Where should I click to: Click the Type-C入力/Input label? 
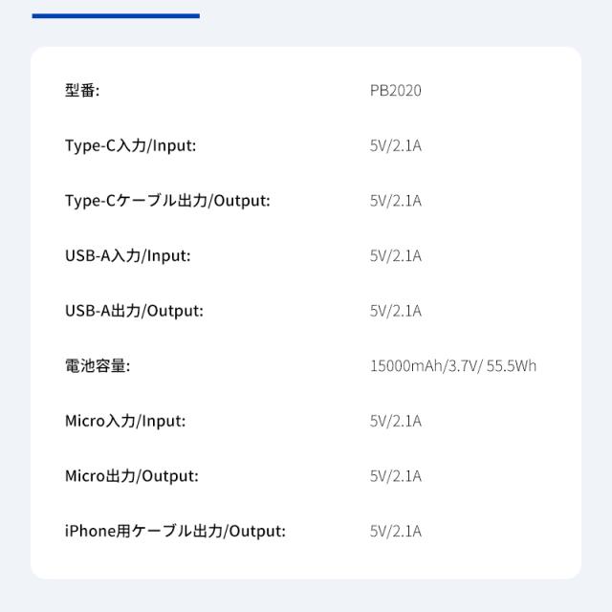[130, 145]
